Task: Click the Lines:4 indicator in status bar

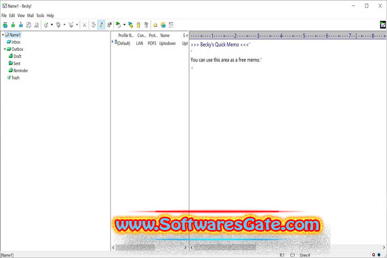Action: pyautogui.click(x=305, y=255)
